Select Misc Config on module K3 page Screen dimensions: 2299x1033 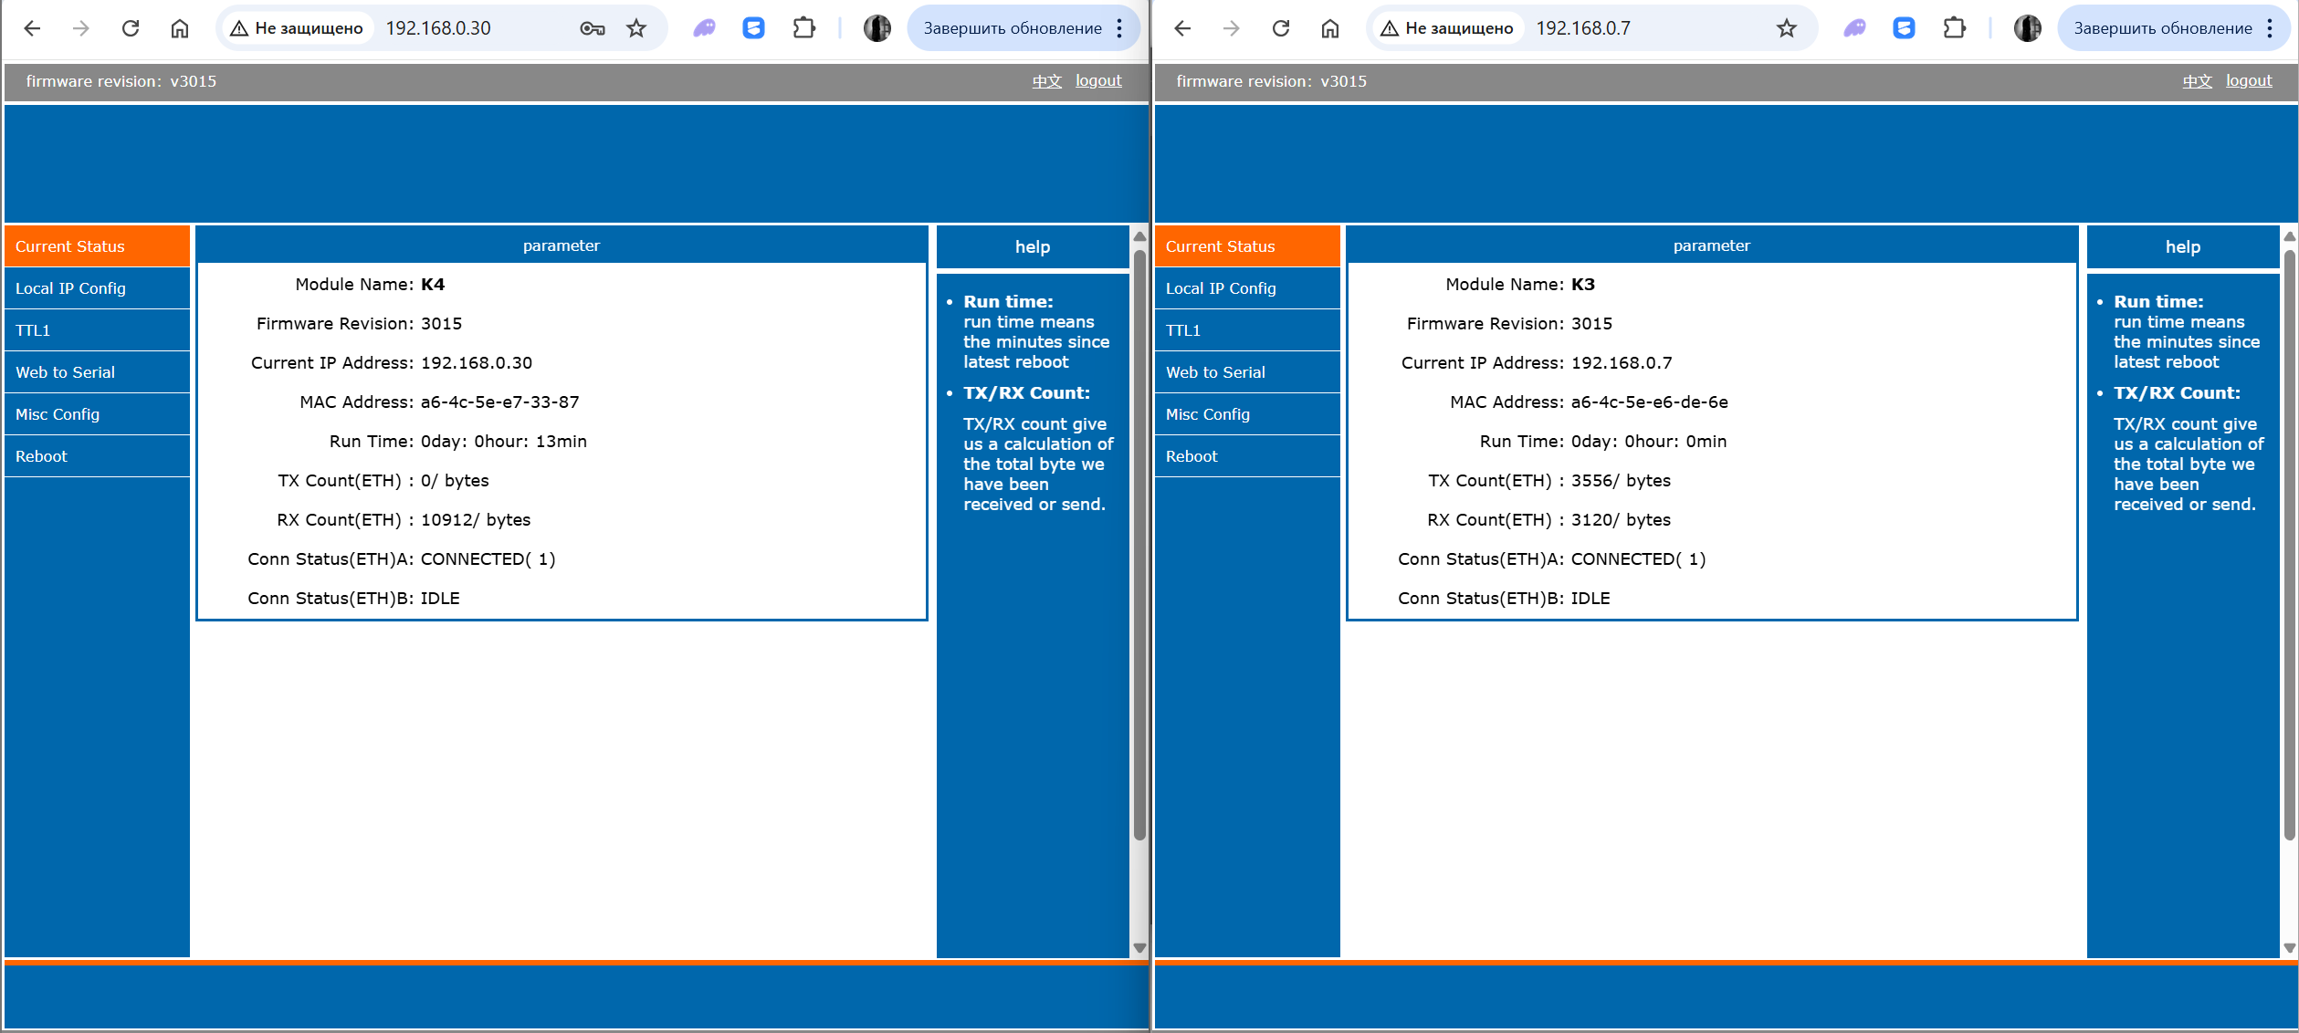coord(1207,414)
